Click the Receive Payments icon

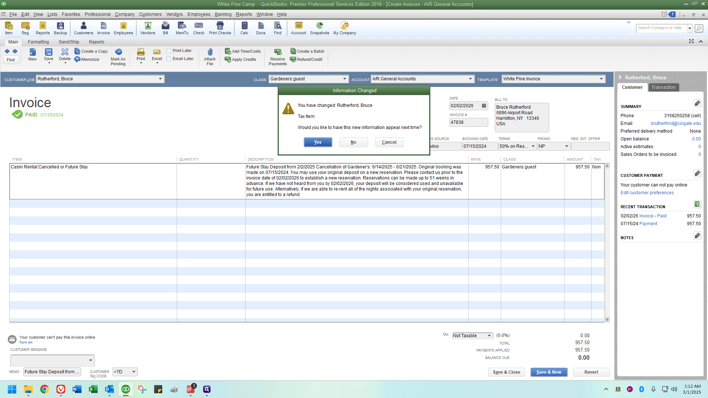278,57
